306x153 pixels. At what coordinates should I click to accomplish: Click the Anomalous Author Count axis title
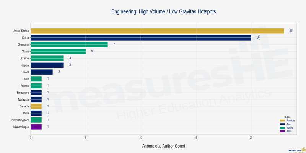coord(164,146)
